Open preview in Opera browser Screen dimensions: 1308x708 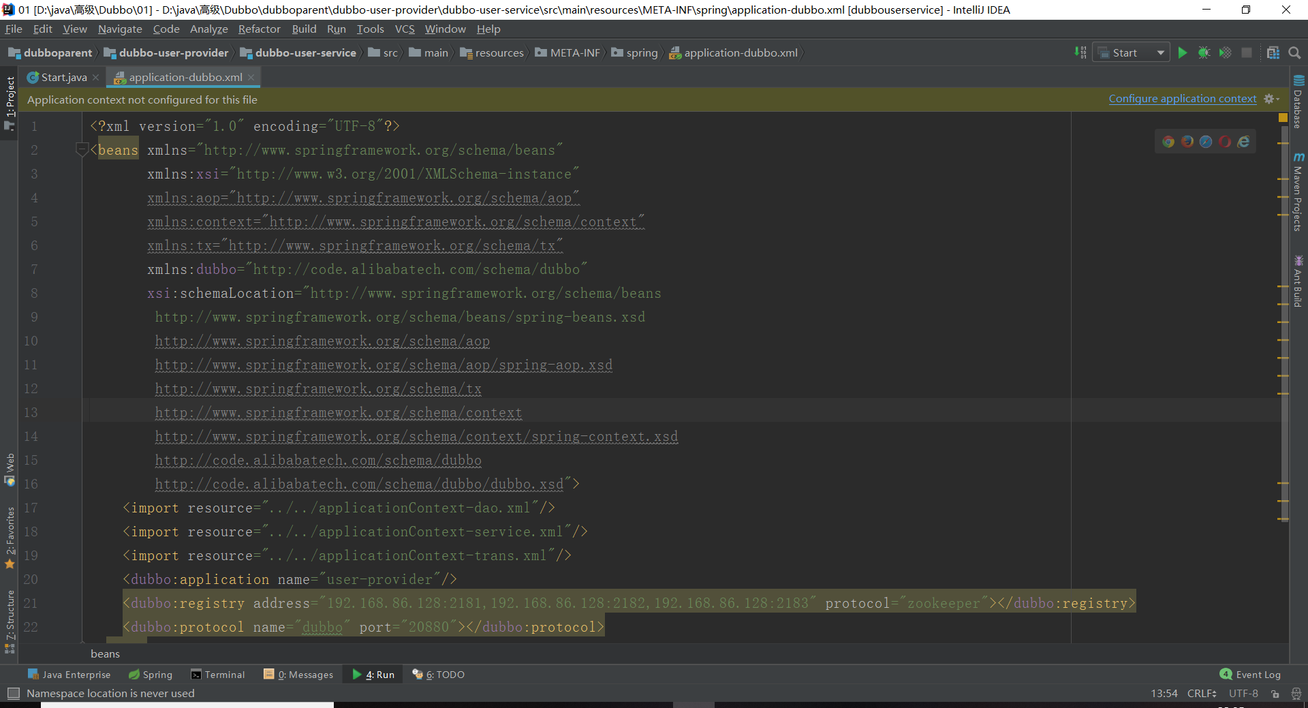tap(1225, 141)
